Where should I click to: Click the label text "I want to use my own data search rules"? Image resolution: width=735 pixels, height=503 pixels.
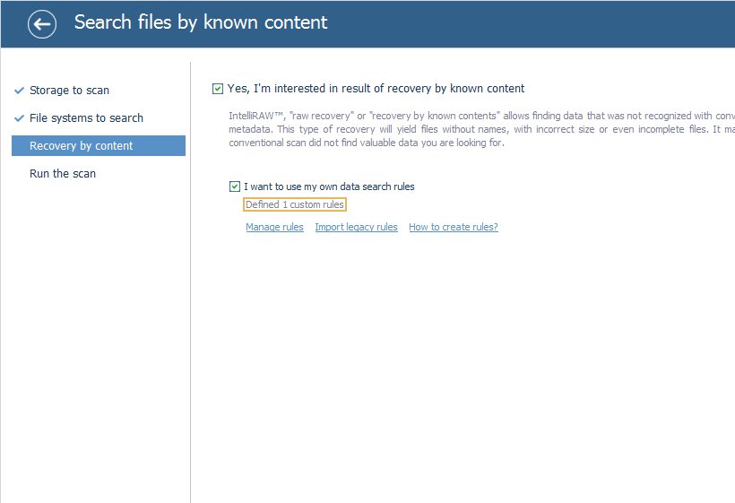point(329,186)
